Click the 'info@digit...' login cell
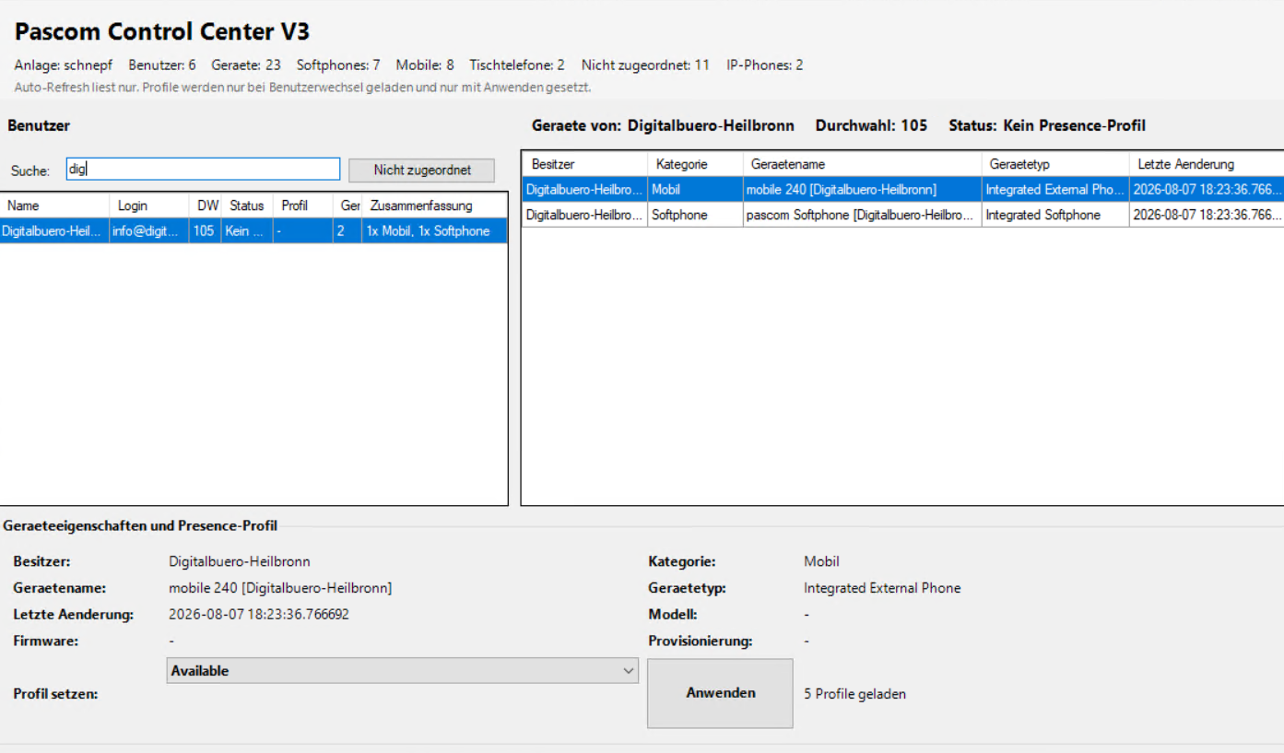 tap(149, 231)
